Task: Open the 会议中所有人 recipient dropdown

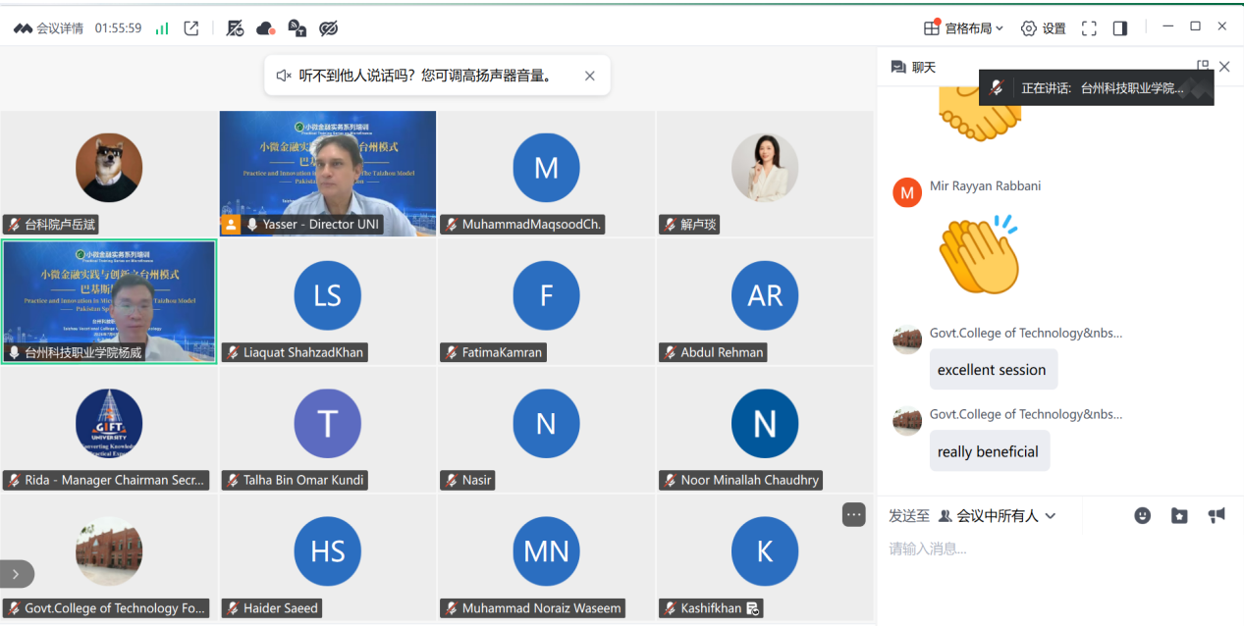Action: click(x=997, y=515)
